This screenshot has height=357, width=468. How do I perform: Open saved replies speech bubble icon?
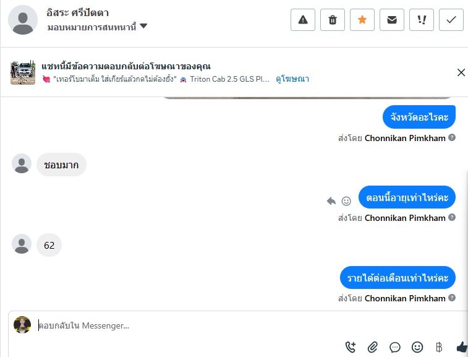(x=395, y=347)
